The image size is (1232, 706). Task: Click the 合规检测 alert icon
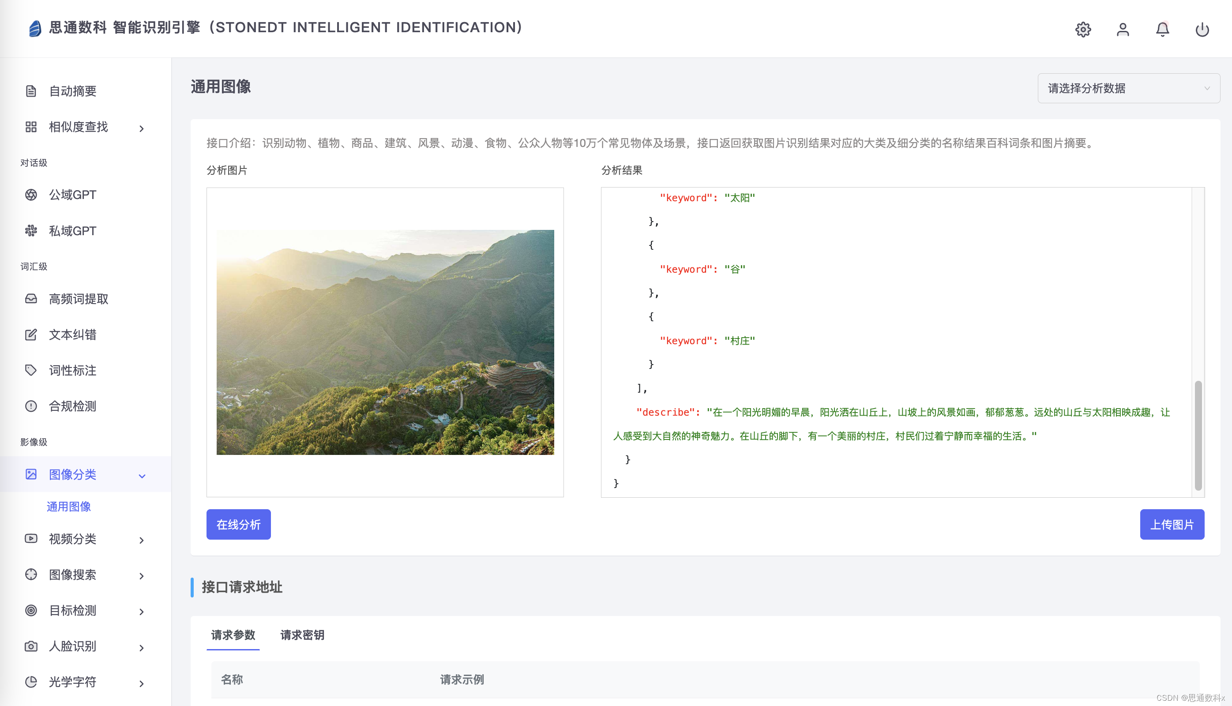(31, 406)
